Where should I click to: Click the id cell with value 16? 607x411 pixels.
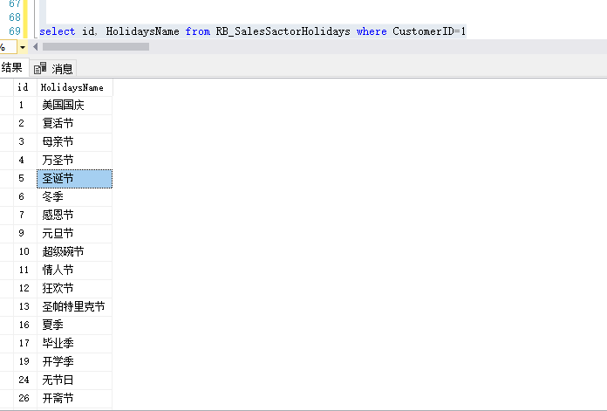25,325
